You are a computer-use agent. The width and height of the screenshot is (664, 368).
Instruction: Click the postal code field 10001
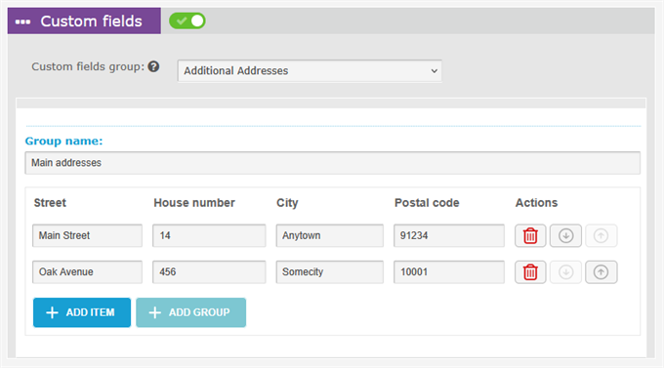pyautogui.click(x=449, y=272)
